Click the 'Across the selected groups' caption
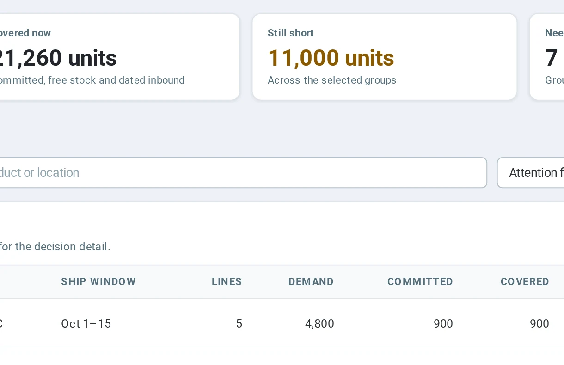 332,80
